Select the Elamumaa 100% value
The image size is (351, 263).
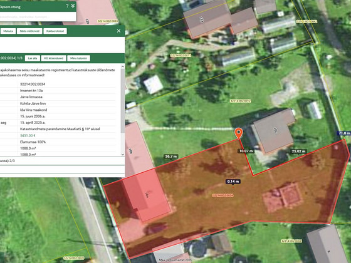[x=33, y=142]
